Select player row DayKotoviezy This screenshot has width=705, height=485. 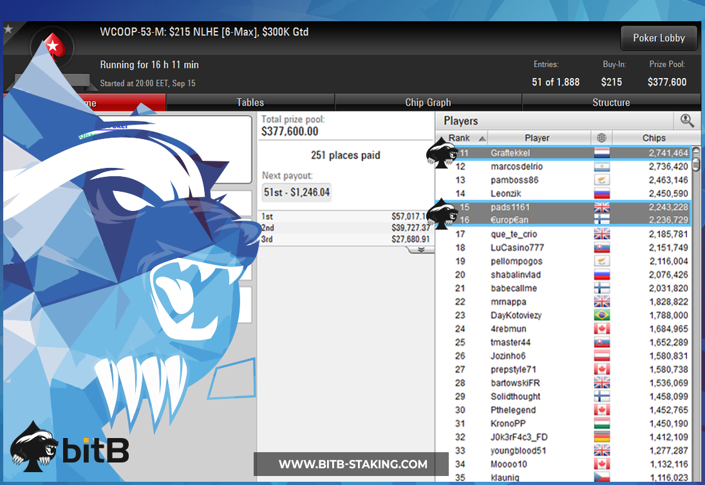(x=564, y=315)
